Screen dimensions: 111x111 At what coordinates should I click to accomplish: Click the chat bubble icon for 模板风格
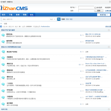(3, 71)
